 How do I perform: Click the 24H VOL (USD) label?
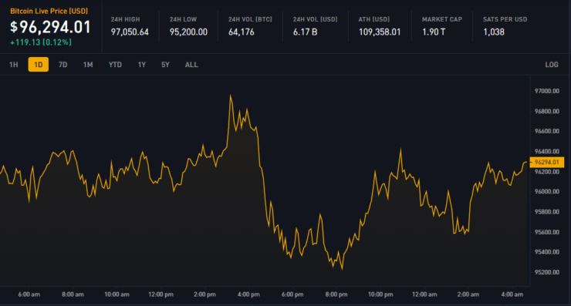tap(316, 19)
